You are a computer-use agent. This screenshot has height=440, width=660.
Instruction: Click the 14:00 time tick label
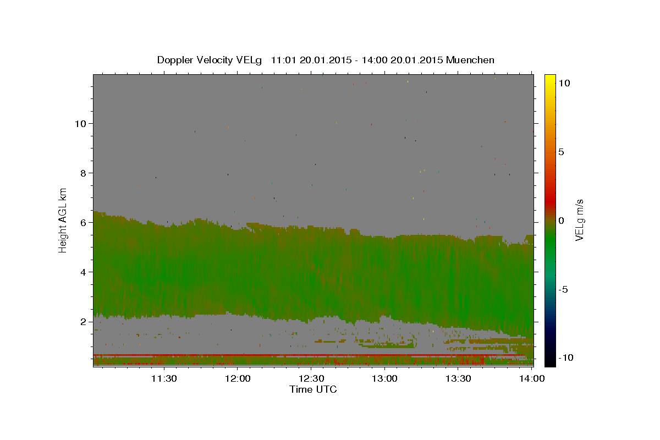tap(532, 379)
